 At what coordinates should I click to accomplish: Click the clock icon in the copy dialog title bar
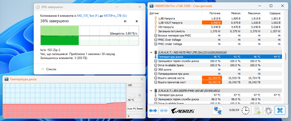point(38,7)
